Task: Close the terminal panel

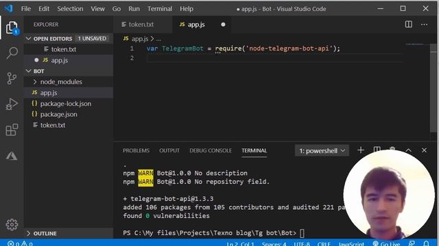Action: coord(424,150)
